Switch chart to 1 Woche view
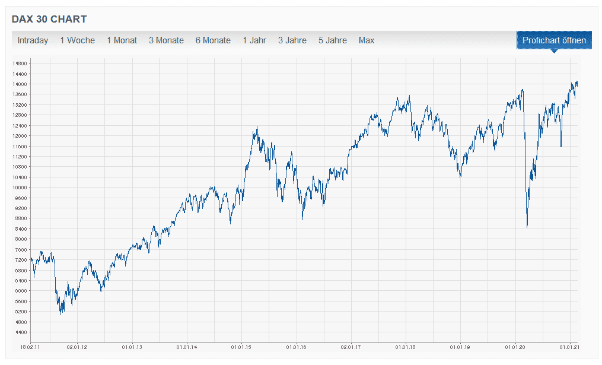 tap(77, 40)
